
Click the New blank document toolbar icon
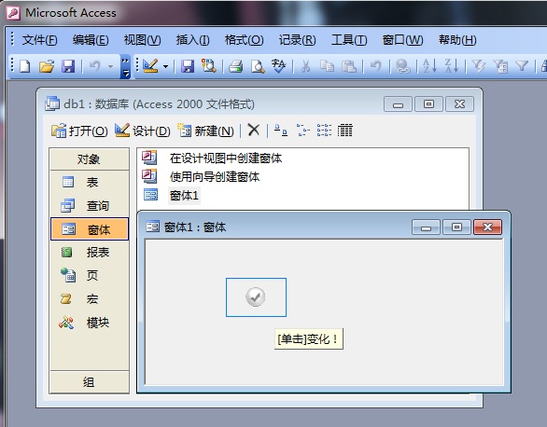tap(25, 65)
